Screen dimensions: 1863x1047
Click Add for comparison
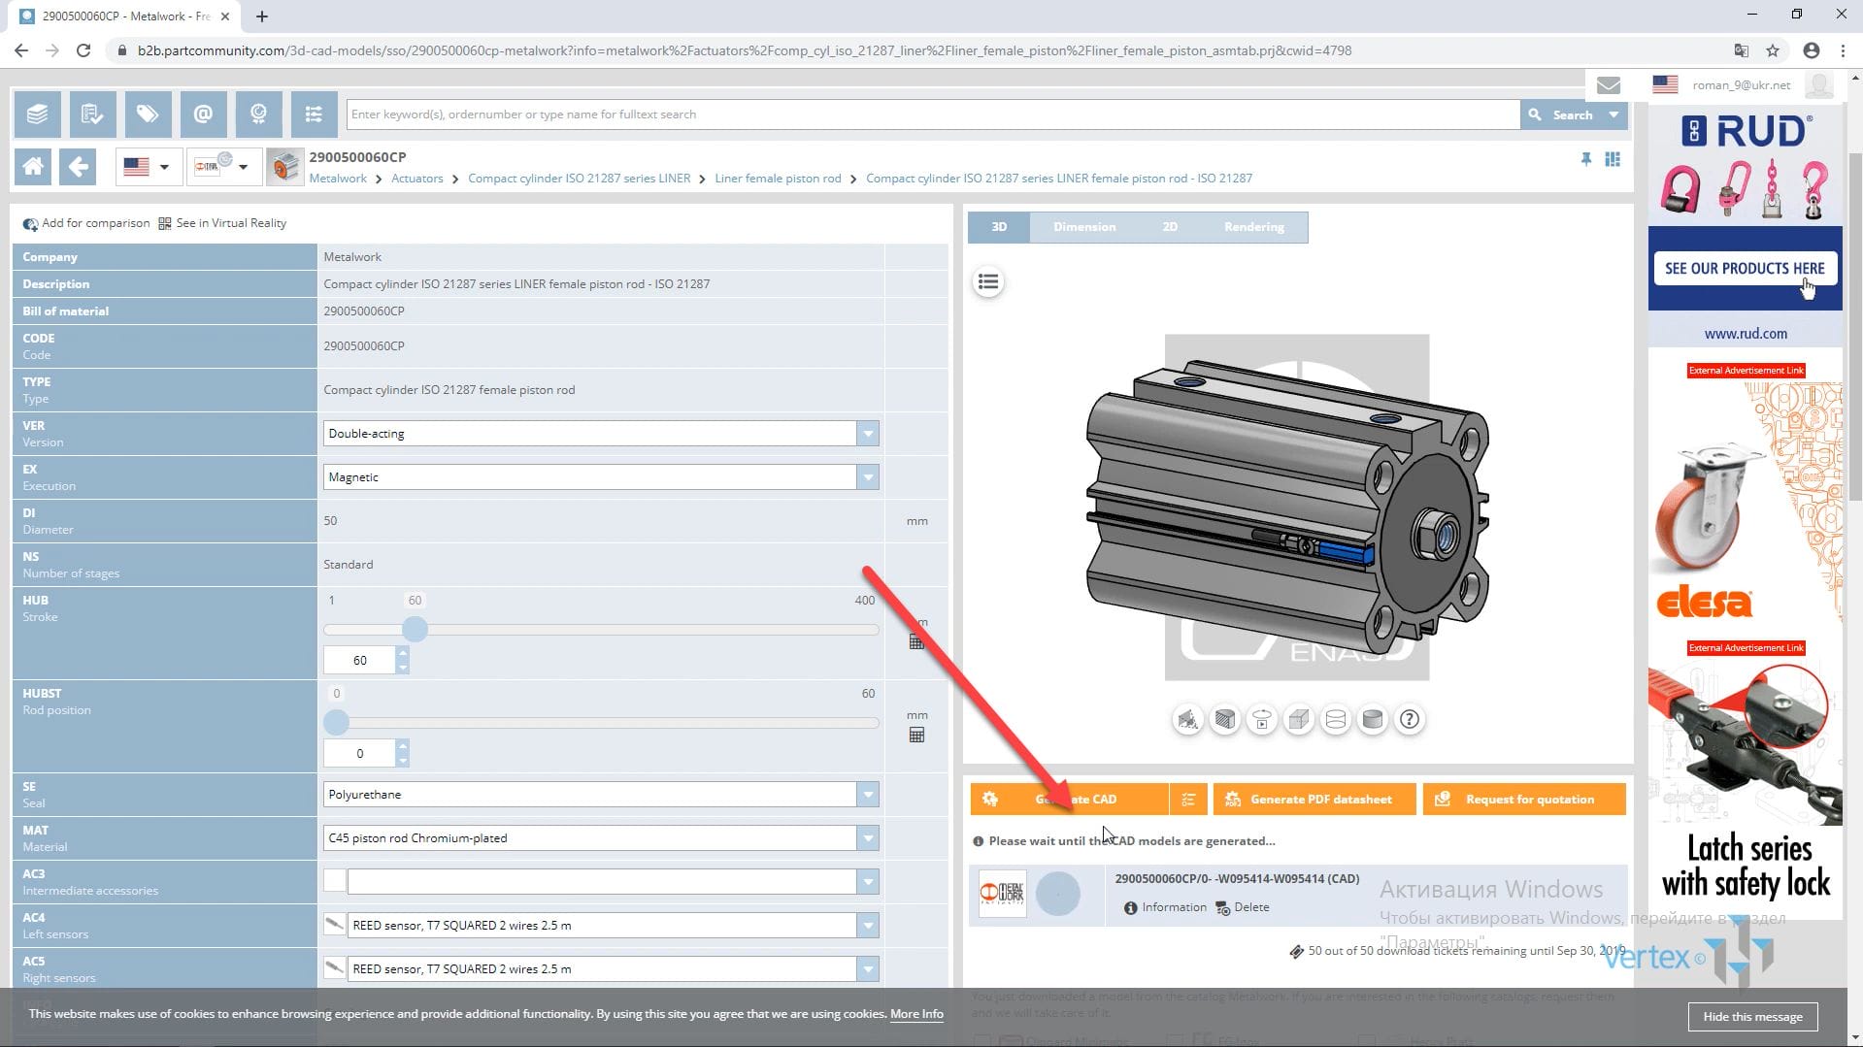[x=86, y=223]
